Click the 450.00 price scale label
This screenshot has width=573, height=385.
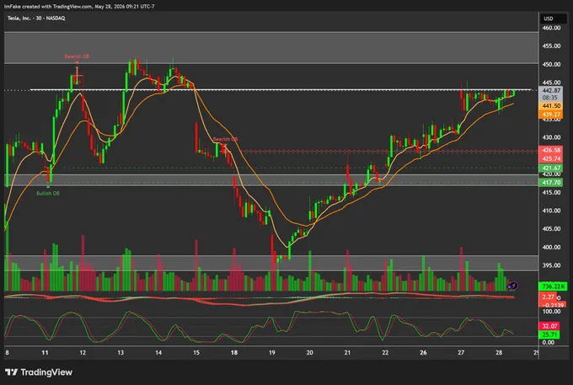551,64
